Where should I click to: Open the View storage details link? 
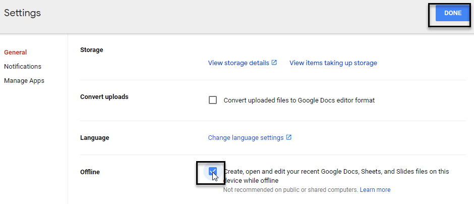pyautogui.click(x=239, y=63)
